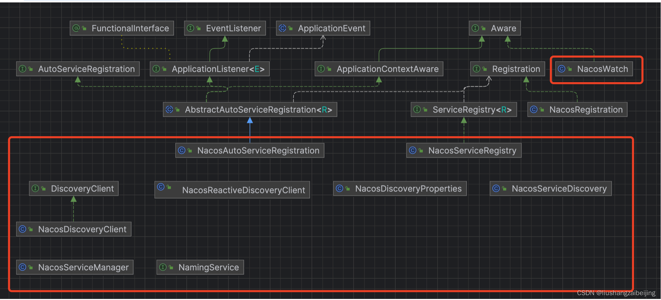
Task: Click the NacosReactiveDiscoveryClient node
Action: click(232, 190)
